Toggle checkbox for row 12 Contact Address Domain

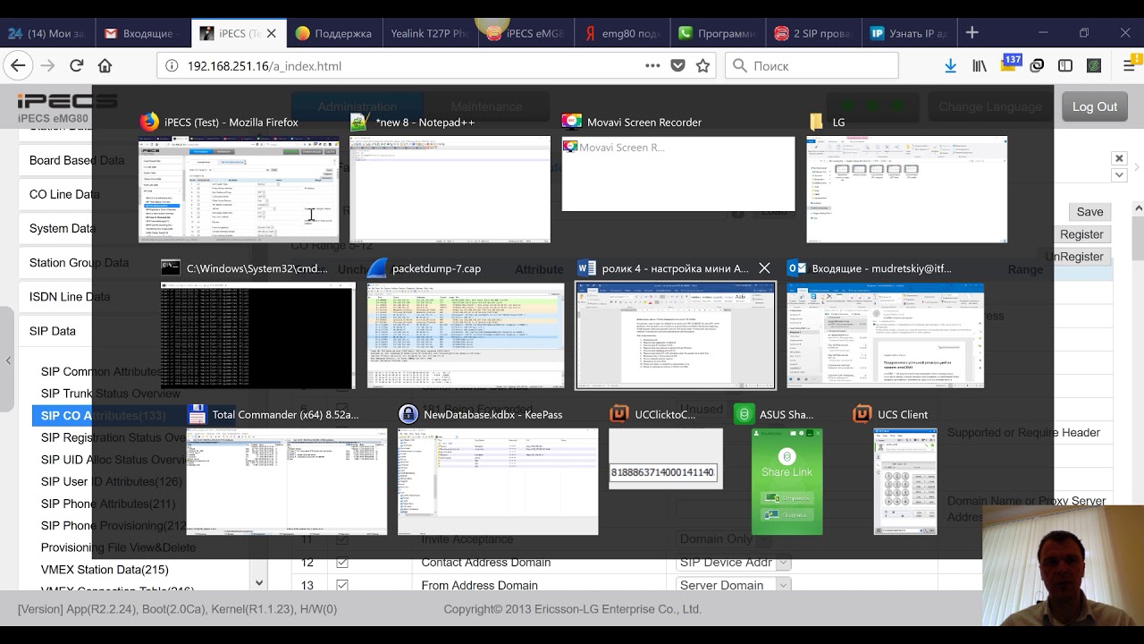pyautogui.click(x=341, y=563)
